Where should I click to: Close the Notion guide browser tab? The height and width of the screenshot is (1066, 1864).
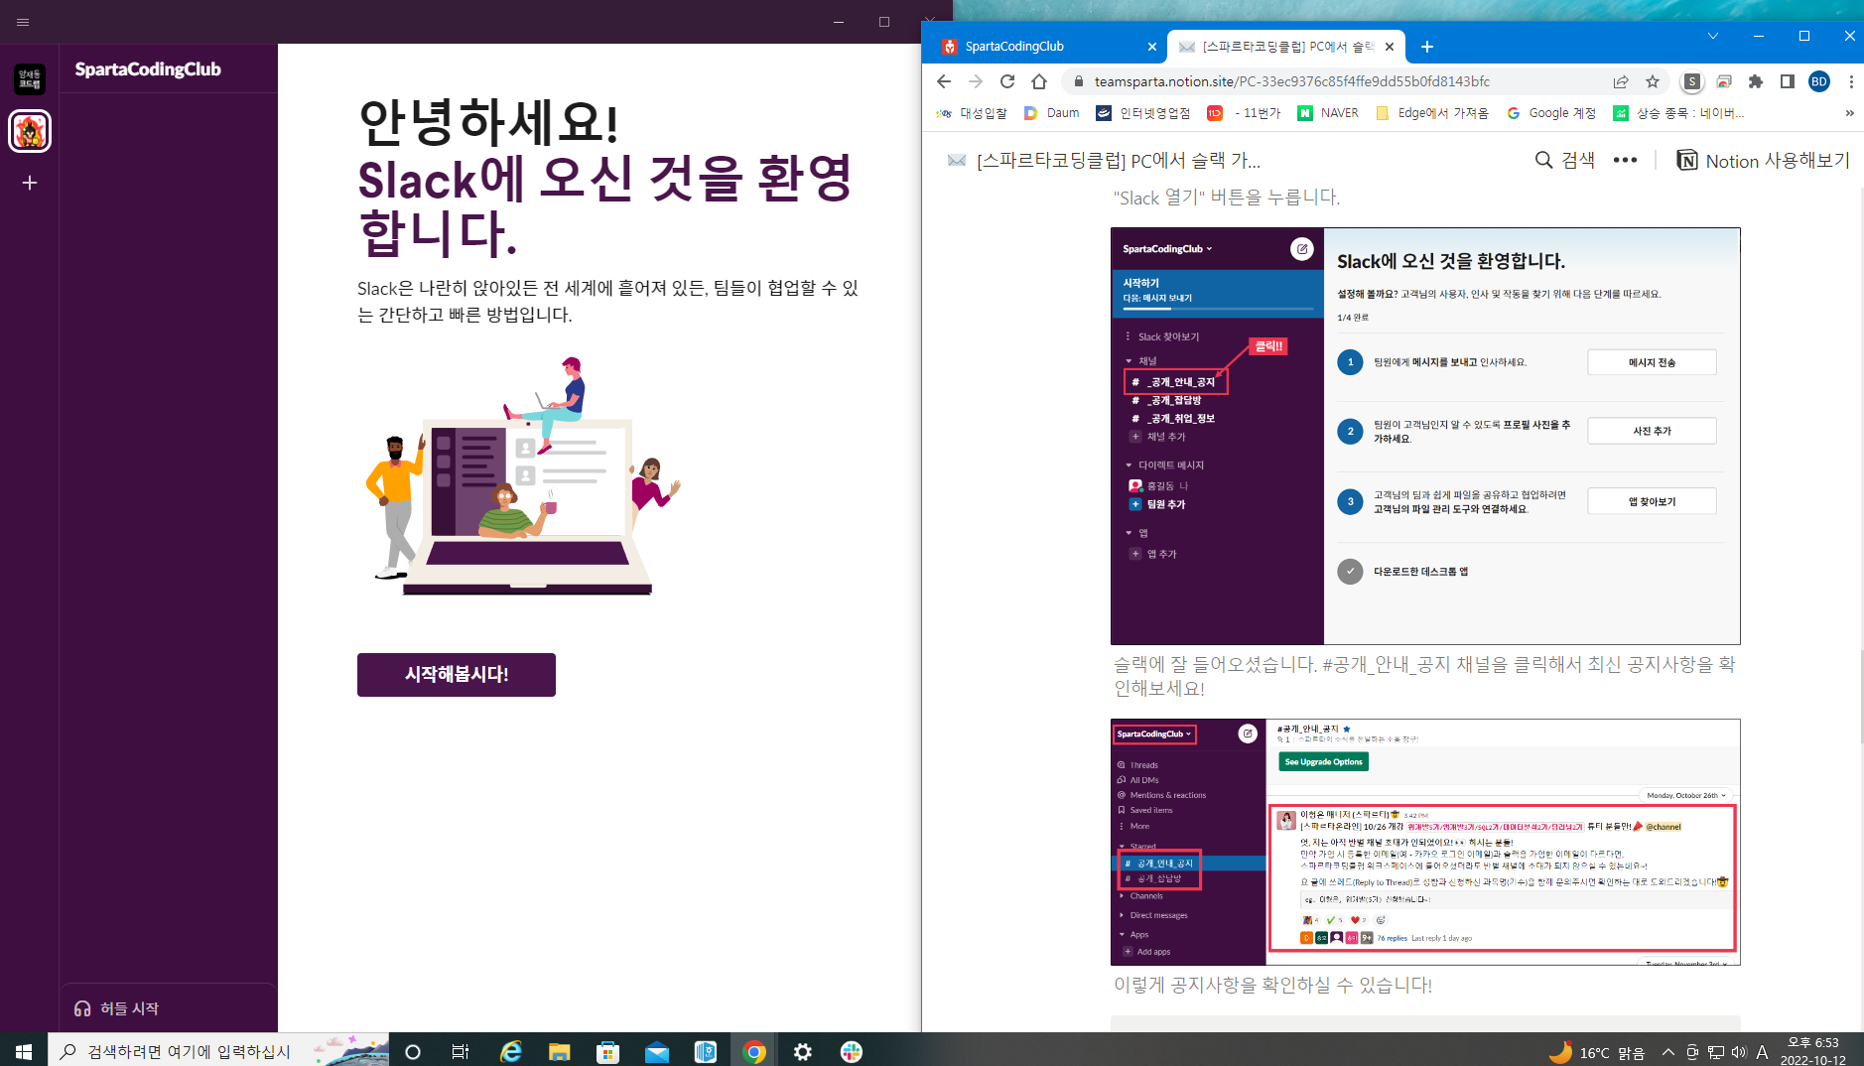point(1390,47)
